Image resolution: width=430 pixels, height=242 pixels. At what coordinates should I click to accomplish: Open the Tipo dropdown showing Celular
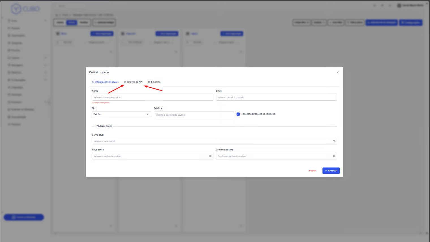click(x=121, y=114)
